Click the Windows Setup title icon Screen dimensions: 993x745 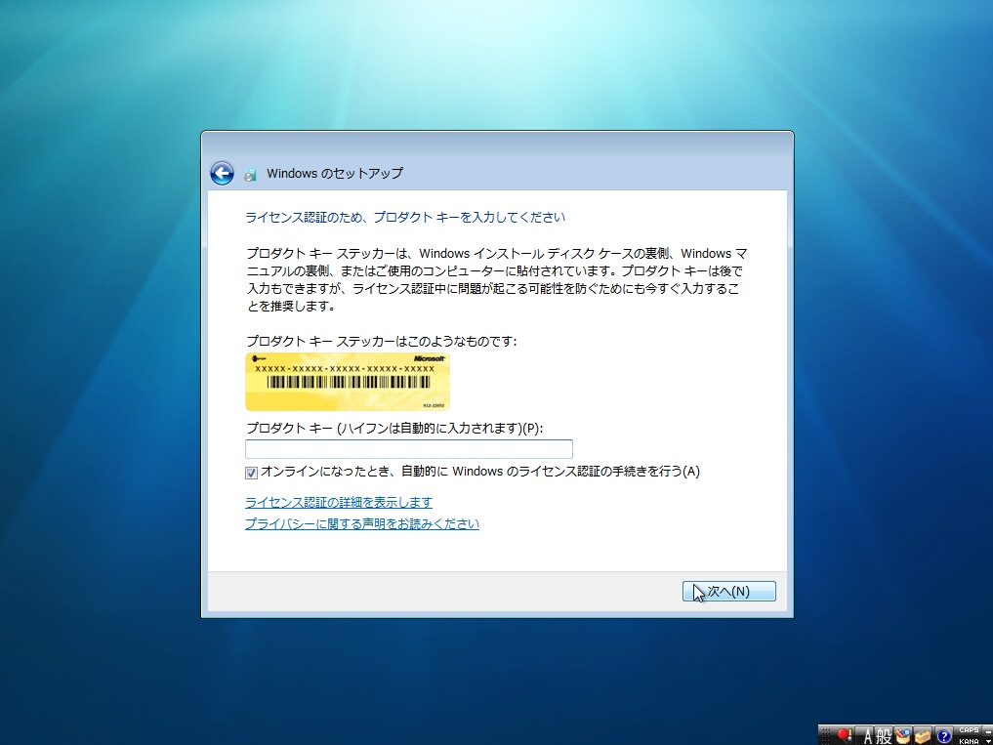(251, 174)
